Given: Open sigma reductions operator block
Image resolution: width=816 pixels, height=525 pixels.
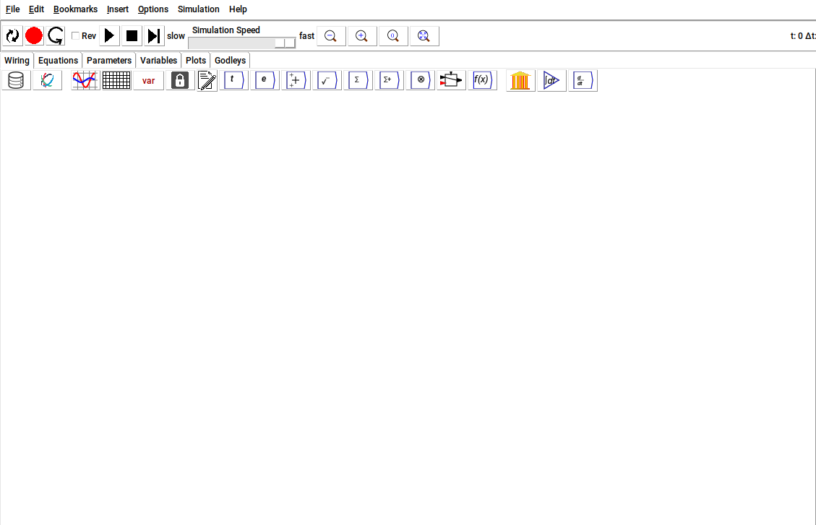Looking at the screenshot, I should point(358,81).
